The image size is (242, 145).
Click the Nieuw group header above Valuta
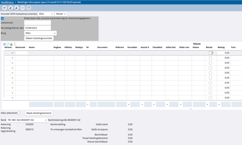tap(197, 44)
